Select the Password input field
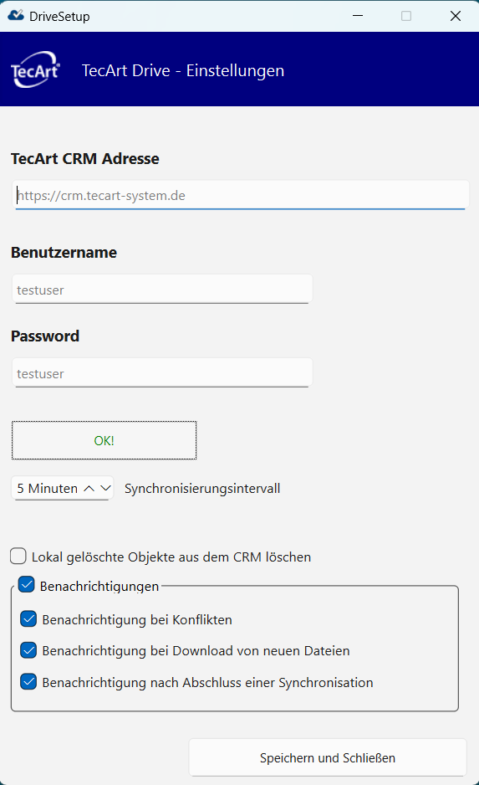The width and height of the screenshot is (479, 785). (162, 373)
